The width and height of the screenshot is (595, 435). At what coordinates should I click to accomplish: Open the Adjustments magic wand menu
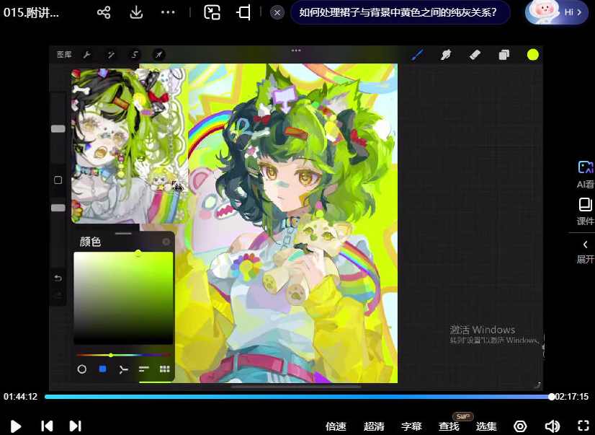pos(109,54)
